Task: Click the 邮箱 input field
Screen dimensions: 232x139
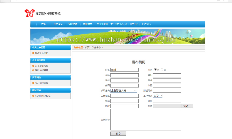Action: 167,101
